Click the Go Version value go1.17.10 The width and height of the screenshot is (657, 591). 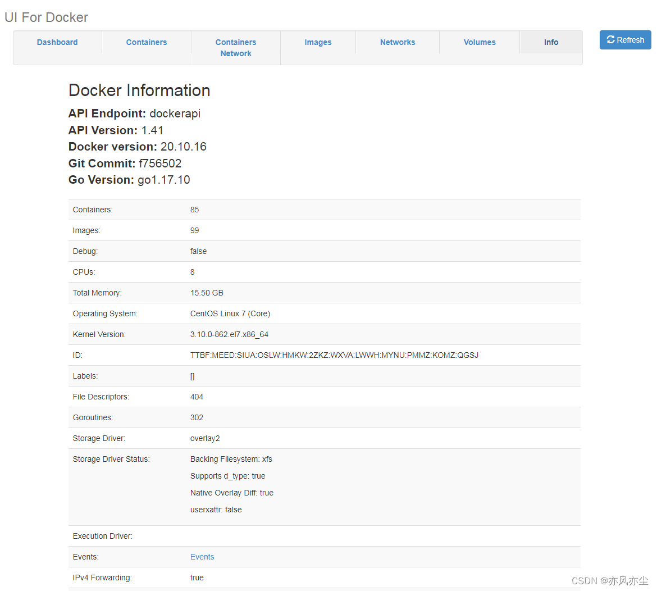pyautogui.click(x=164, y=180)
